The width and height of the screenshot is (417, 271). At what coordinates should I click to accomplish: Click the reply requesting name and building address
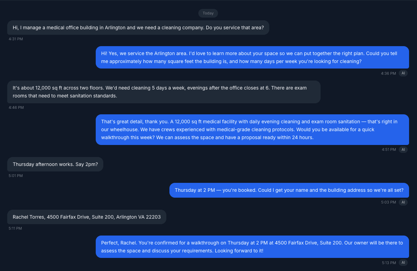click(x=289, y=190)
